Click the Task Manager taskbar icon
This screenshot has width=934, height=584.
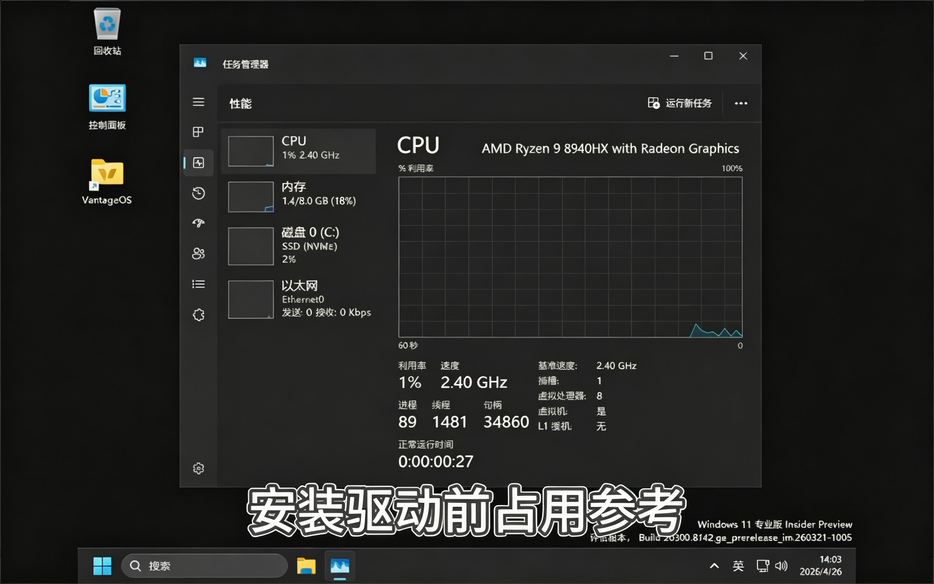pos(340,566)
